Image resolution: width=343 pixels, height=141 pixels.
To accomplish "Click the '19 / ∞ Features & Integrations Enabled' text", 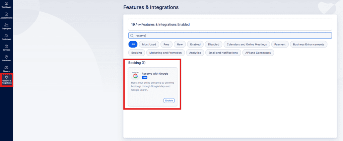I will click(x=160, y=24).
